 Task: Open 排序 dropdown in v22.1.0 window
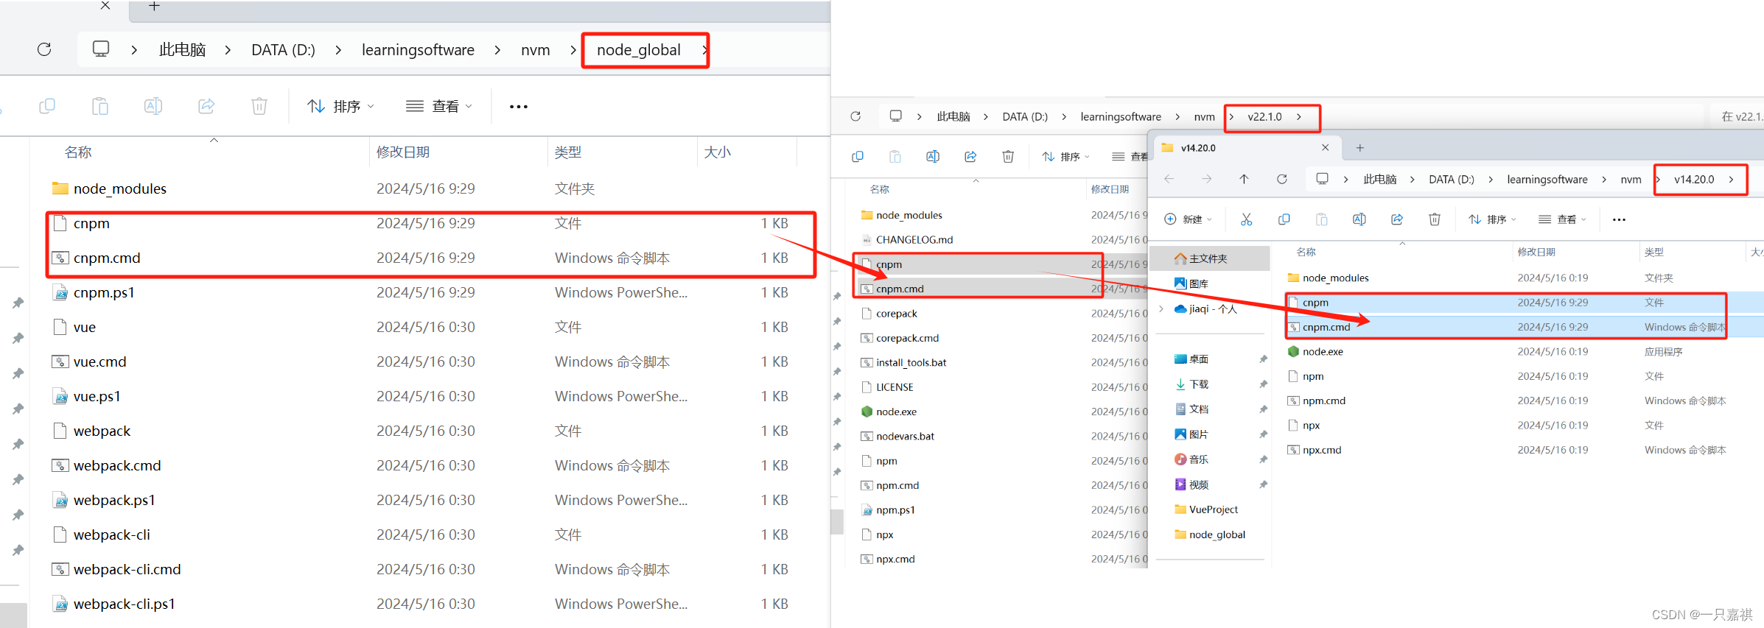tap(1065, 156)
